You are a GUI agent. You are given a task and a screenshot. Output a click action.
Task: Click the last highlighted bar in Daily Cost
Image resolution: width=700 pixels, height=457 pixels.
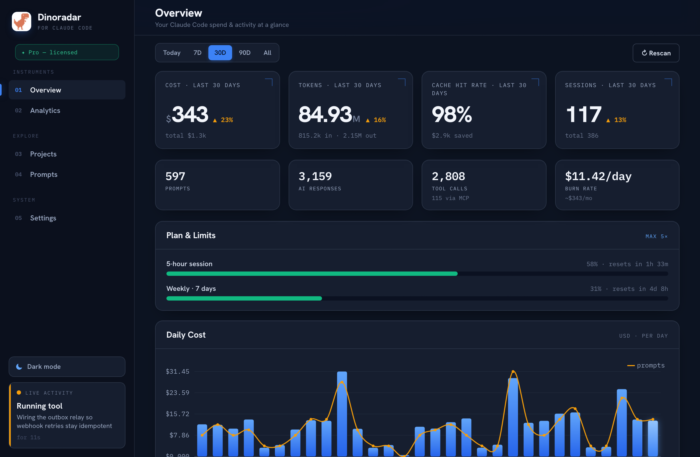pos(653,438)
